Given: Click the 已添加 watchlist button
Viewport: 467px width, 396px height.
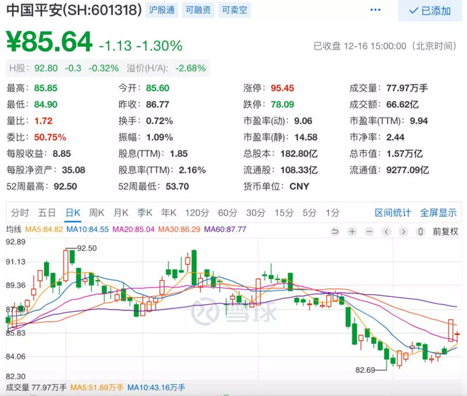Looking at the screenshot, I should pyautogui.click(x=429, y=11).
